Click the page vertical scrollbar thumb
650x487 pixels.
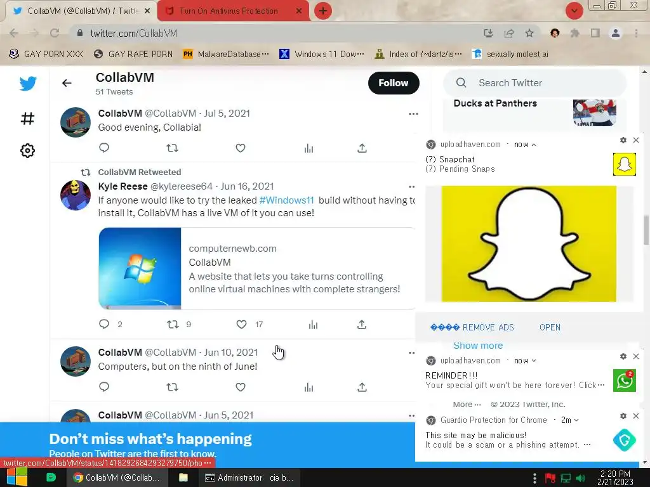(646, 230)
